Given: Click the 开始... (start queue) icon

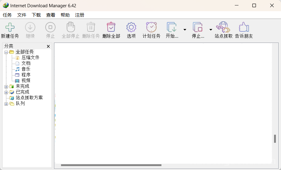Looking at the screenshot, I should pyautogui.click(x=172, y=27).
